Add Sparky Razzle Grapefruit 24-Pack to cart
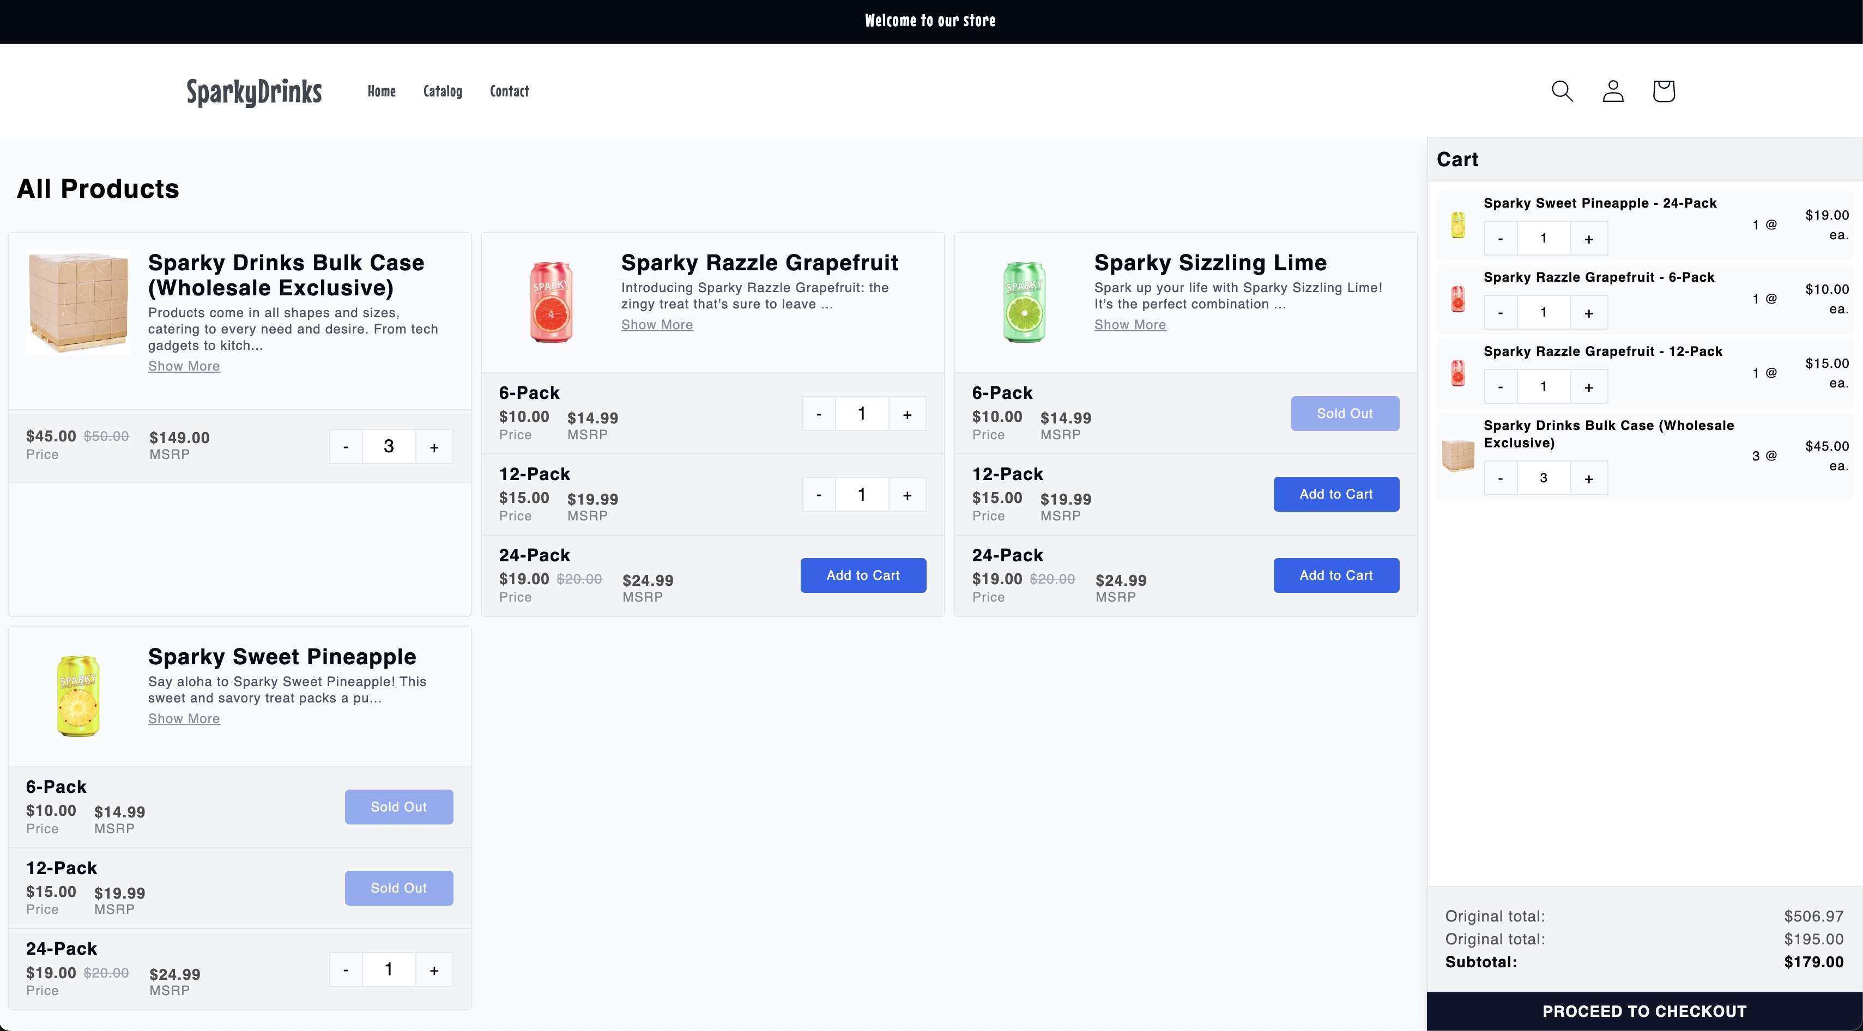Viewport: 1863px width, 1031px height. coord(863,575)
